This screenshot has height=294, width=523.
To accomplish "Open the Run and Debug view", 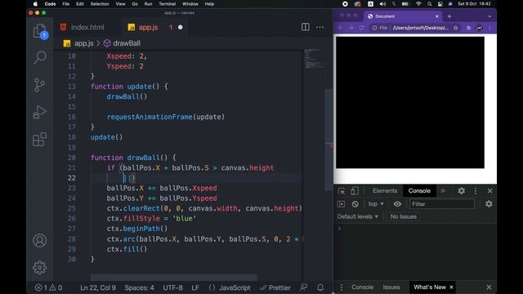I will [39, 112].
